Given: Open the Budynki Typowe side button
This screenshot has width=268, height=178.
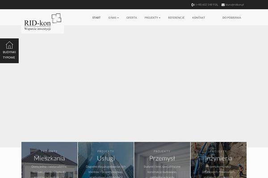Looking at the screenshot, I should click(x=9, y=51).
